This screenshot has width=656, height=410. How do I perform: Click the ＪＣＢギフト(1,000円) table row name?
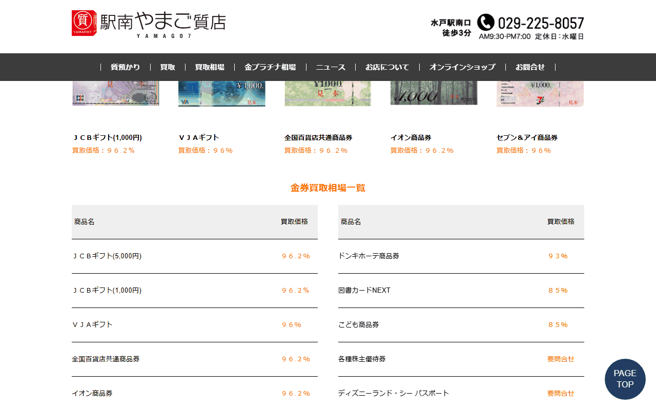pos(107,290)
